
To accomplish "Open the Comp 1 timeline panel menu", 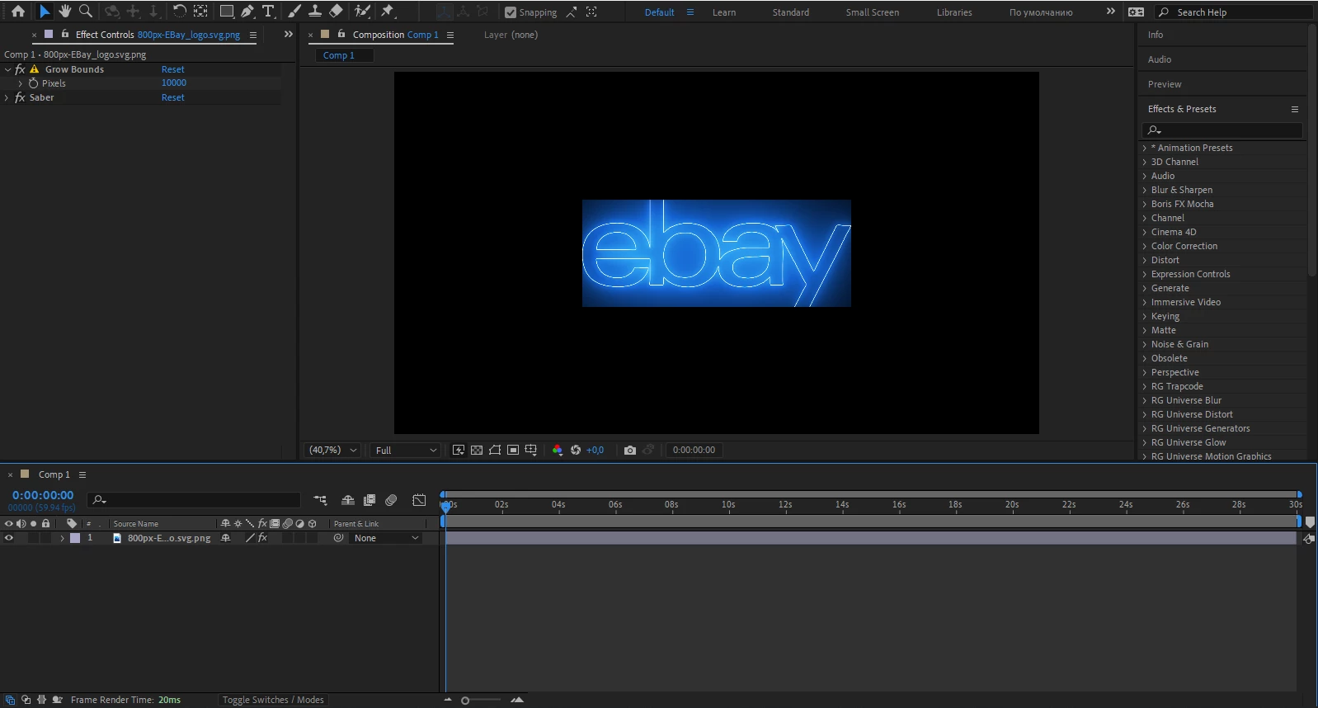I will (82, 474).
